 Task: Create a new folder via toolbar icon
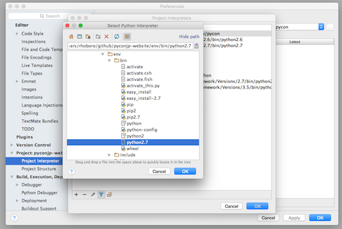pos(98,37)
